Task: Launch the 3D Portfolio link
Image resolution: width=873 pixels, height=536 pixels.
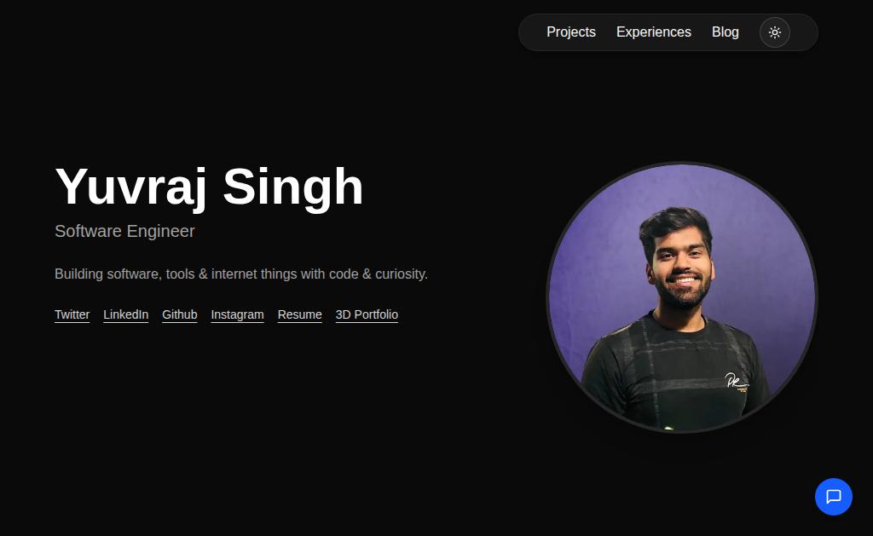Action: 367,315
